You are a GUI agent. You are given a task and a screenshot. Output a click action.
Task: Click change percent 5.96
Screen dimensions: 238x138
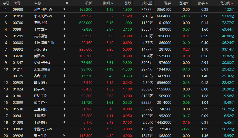[x=110, y=36]
